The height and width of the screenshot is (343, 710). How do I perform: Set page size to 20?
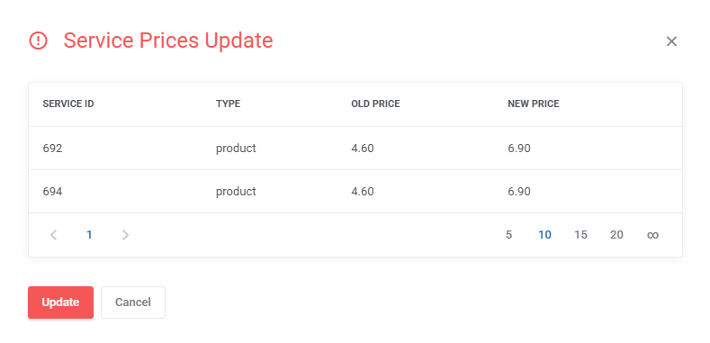click(616, 235)
